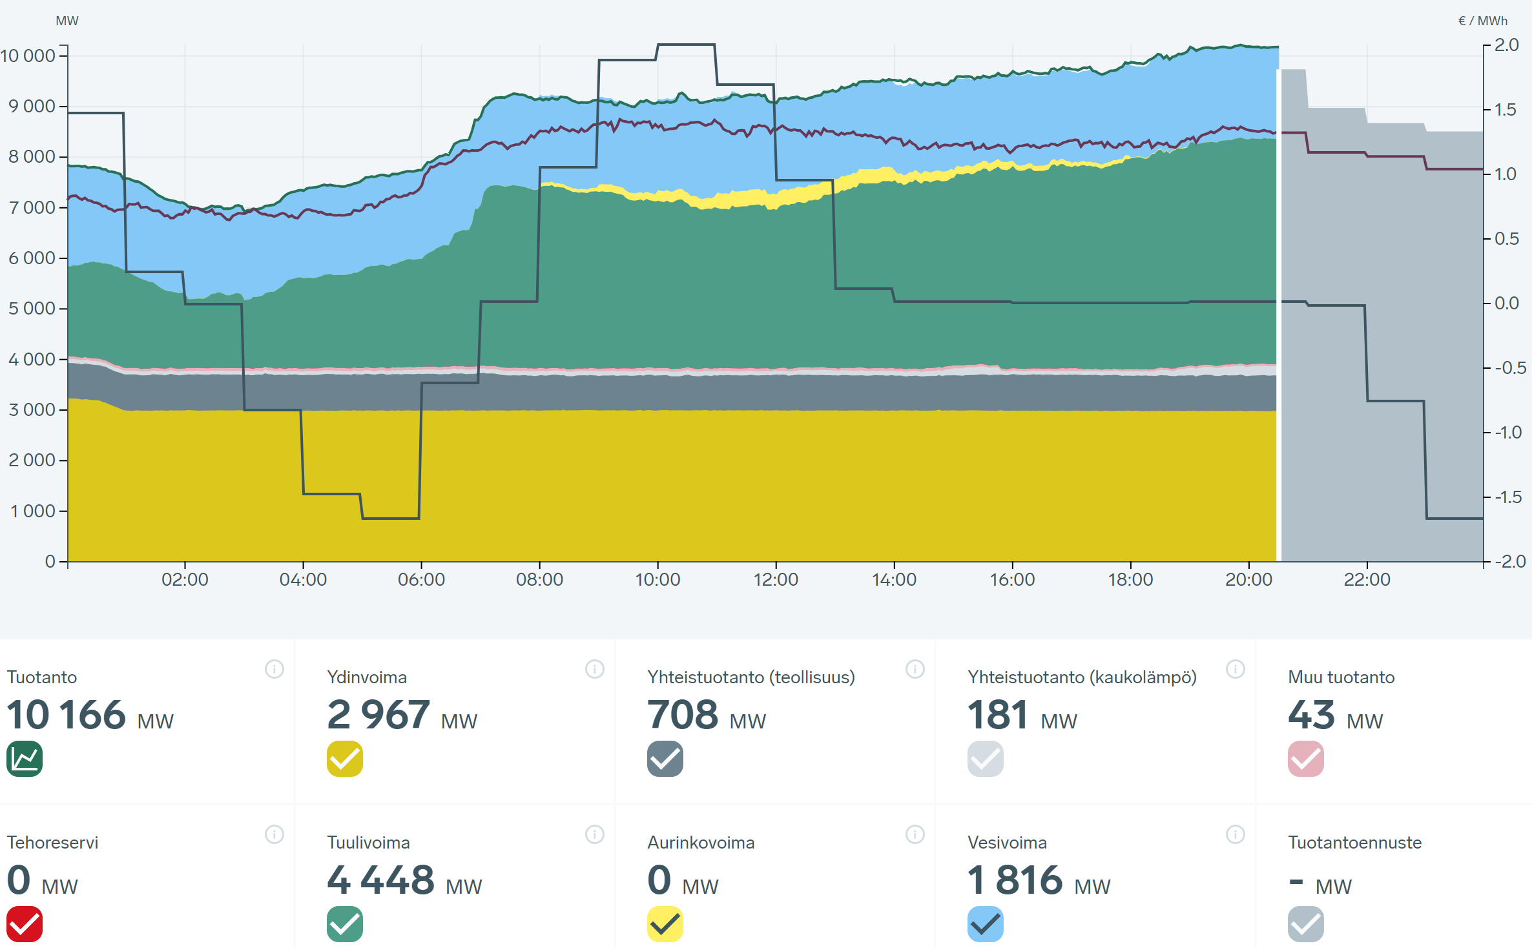This screenshot has height=948, width=1532.
Task: Click the Aurinkovoima info icon
Action: click(915, 834)
